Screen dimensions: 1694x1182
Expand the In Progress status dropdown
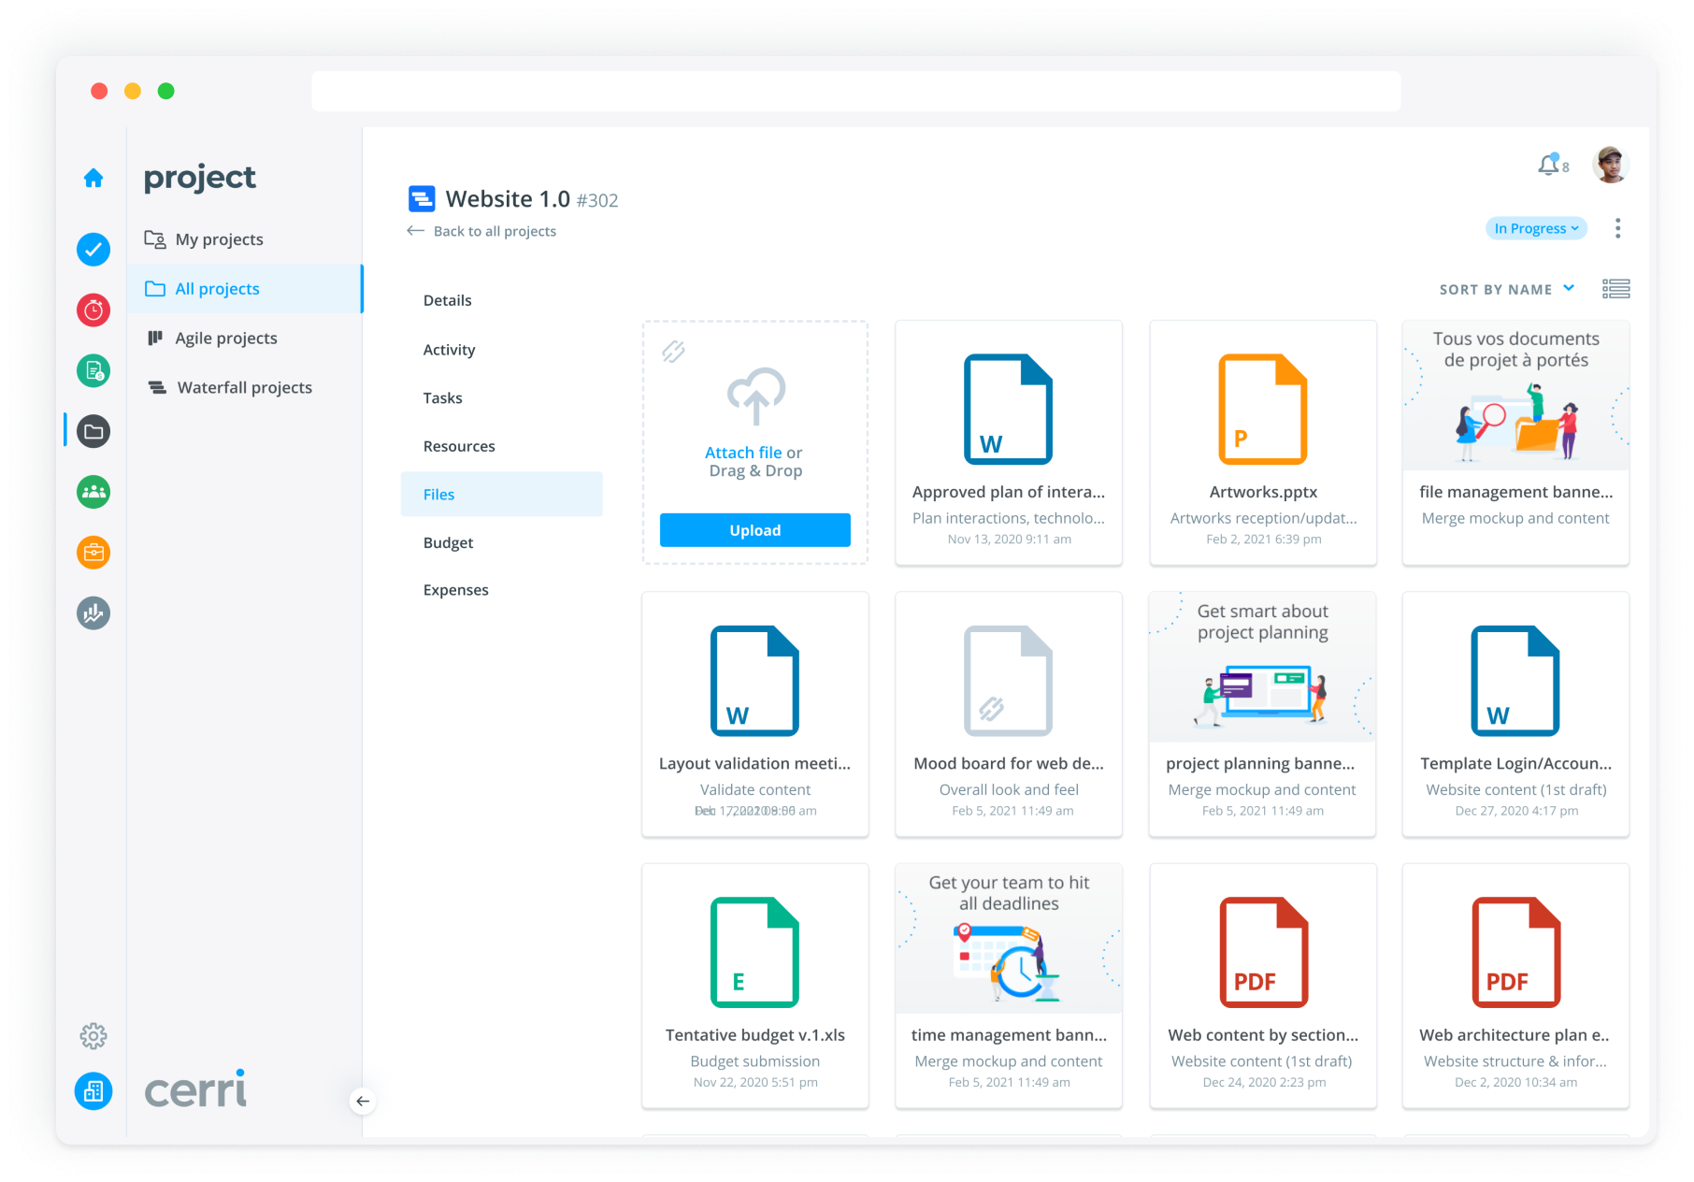coord(1536,228)
